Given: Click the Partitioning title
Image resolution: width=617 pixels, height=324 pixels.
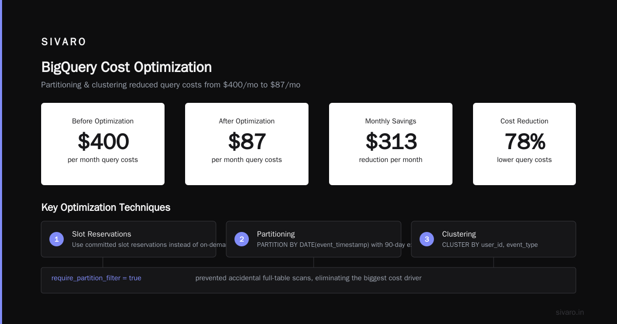Looking at the screenshot, I should click(276, 234).
